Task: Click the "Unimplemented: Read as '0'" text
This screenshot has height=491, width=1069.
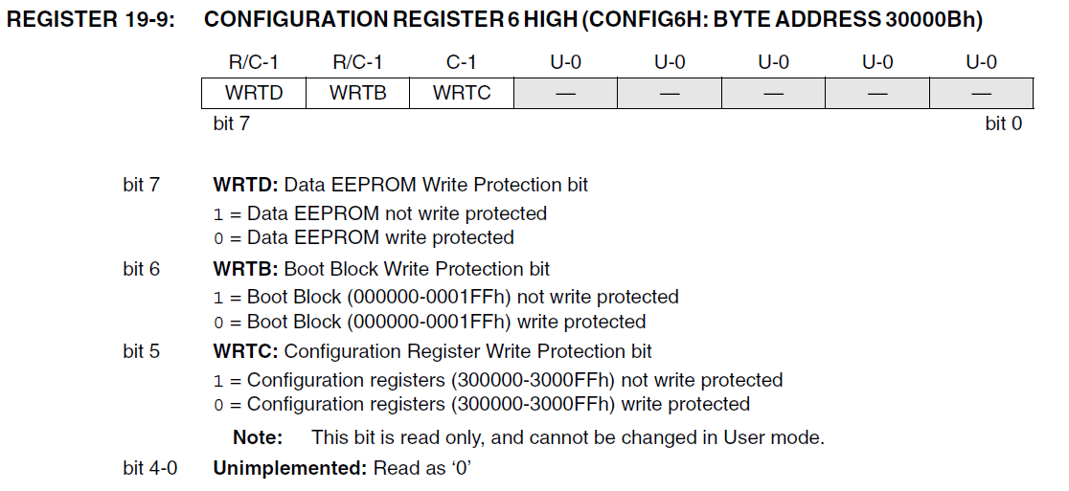Action: click(x=344, y=469)
